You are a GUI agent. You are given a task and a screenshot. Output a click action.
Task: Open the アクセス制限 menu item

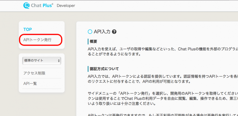click(x=34, y=73)
